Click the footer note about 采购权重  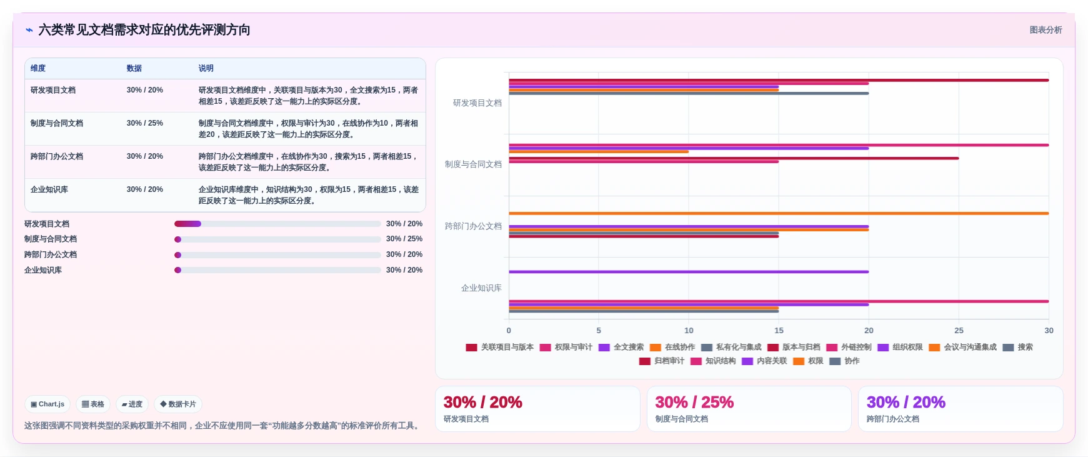click(x=222, y=426)
